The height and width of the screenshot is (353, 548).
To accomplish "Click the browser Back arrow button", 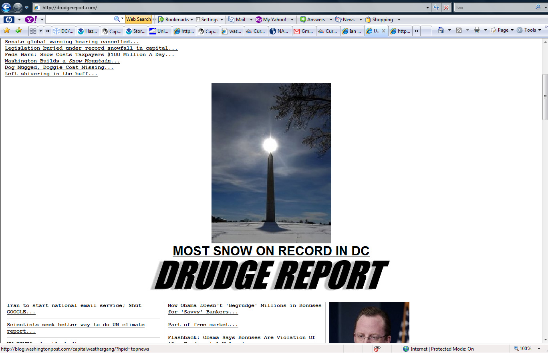I will coord(6,7).
